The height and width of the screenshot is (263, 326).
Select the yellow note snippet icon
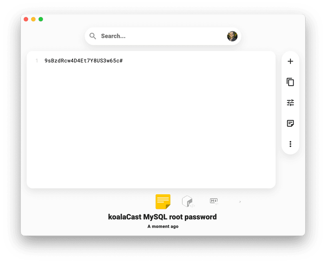[x=163, y=202]
